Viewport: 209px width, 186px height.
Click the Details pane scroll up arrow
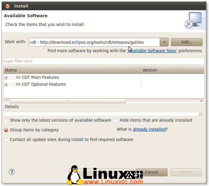201,114
